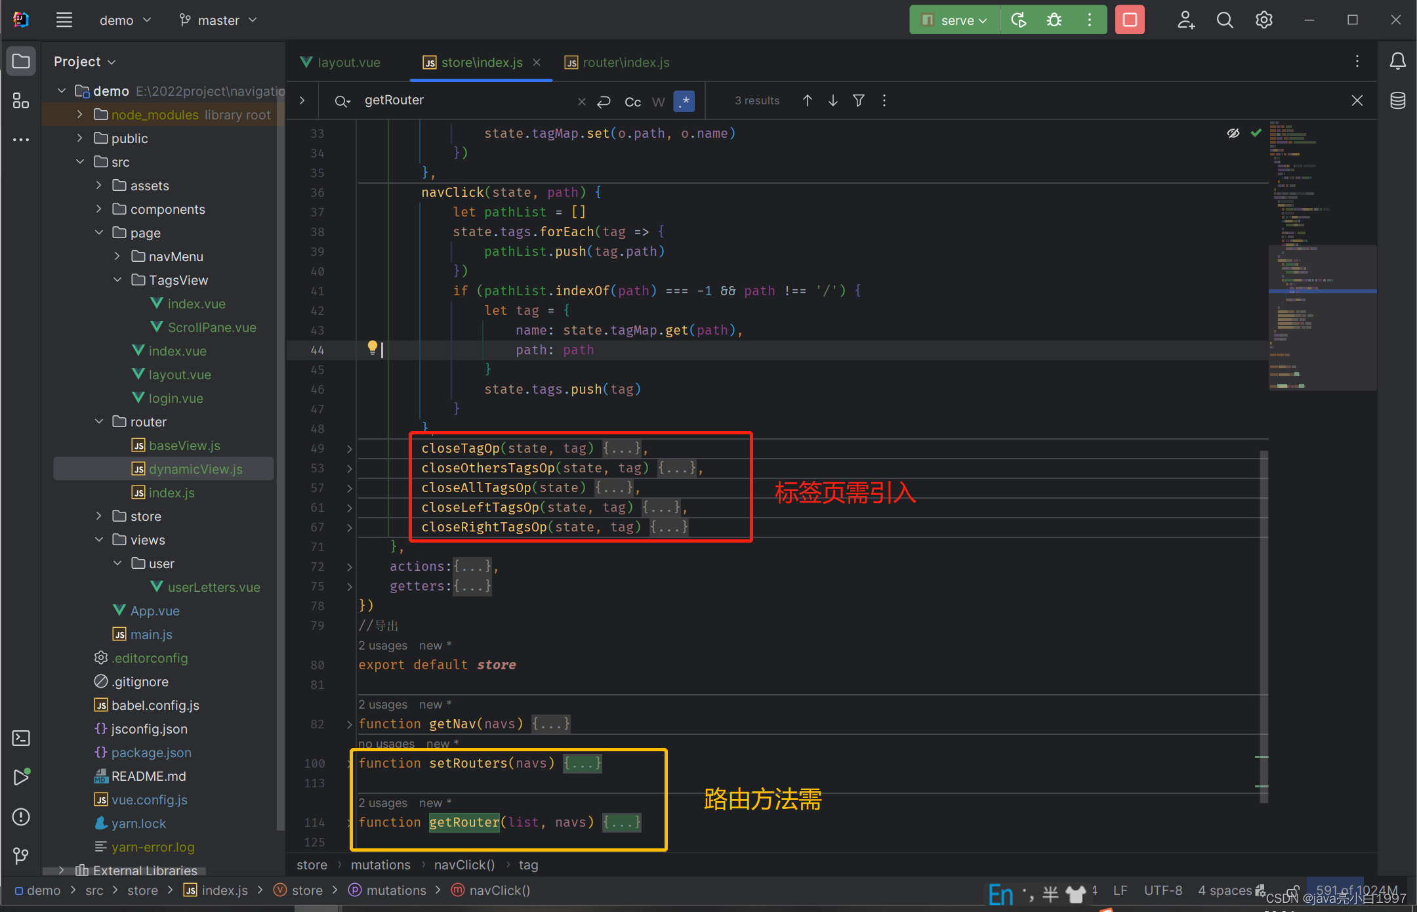Open the Notifications bell

tap(1397, 61)
